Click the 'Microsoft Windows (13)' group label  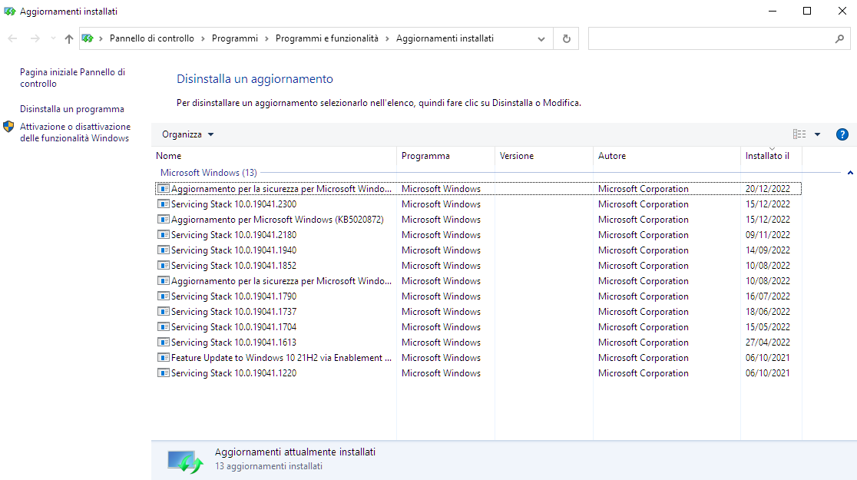click(x=208, y=173)
